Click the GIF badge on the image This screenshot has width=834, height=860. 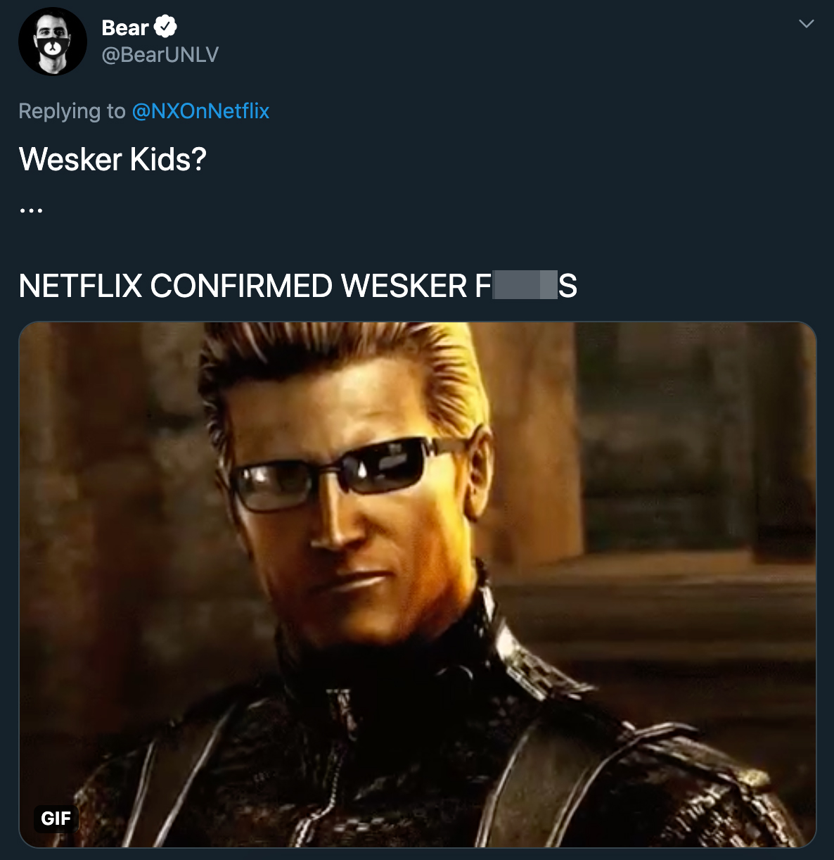point(56,818)
